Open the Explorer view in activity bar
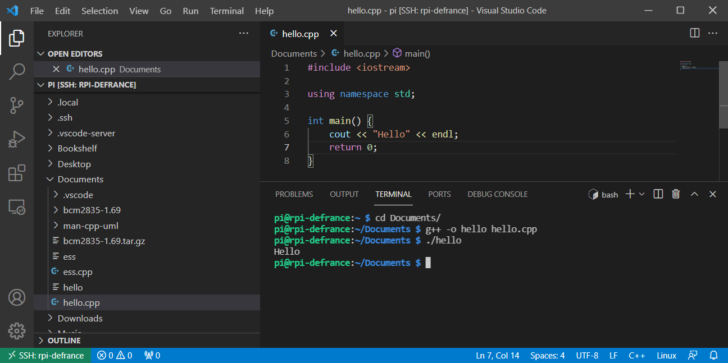Viewport: 728px width, 363px height. tap(17, 38)
